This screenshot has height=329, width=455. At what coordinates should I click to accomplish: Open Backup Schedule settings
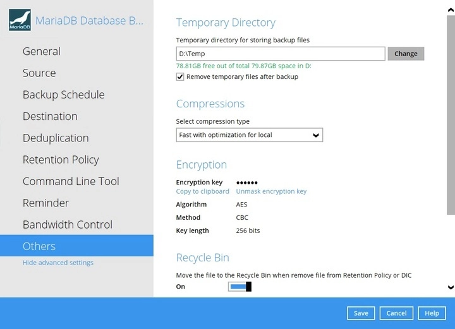(63, 95)
